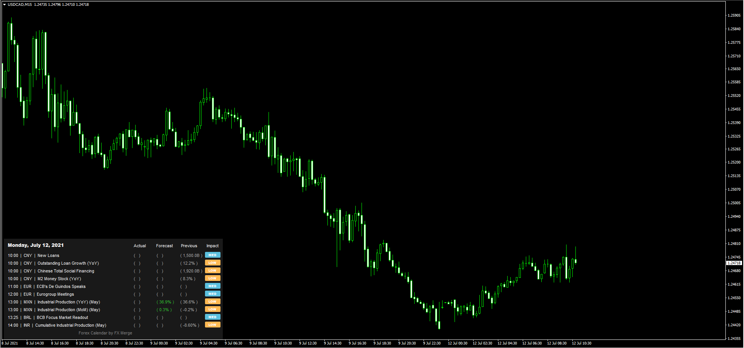Click the green forecast value 0.3%
Screen dimensions: 744x348
(x=164, y=310)
